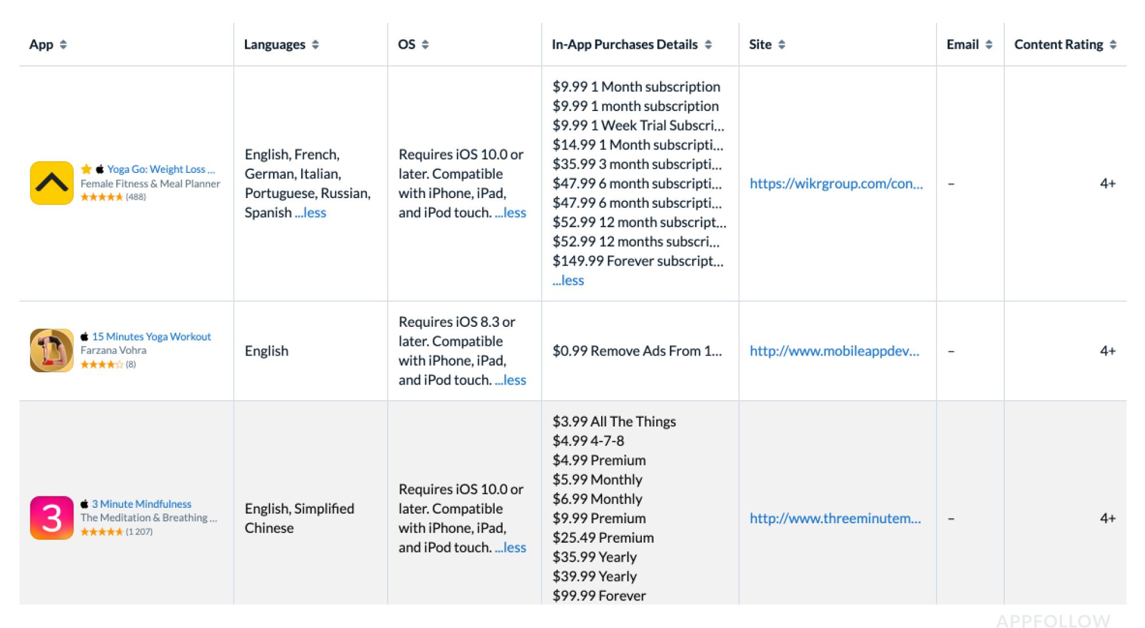Sort by the OS column arrows
The width and height of the screenshot is (1145, 628).
(425, 45)
